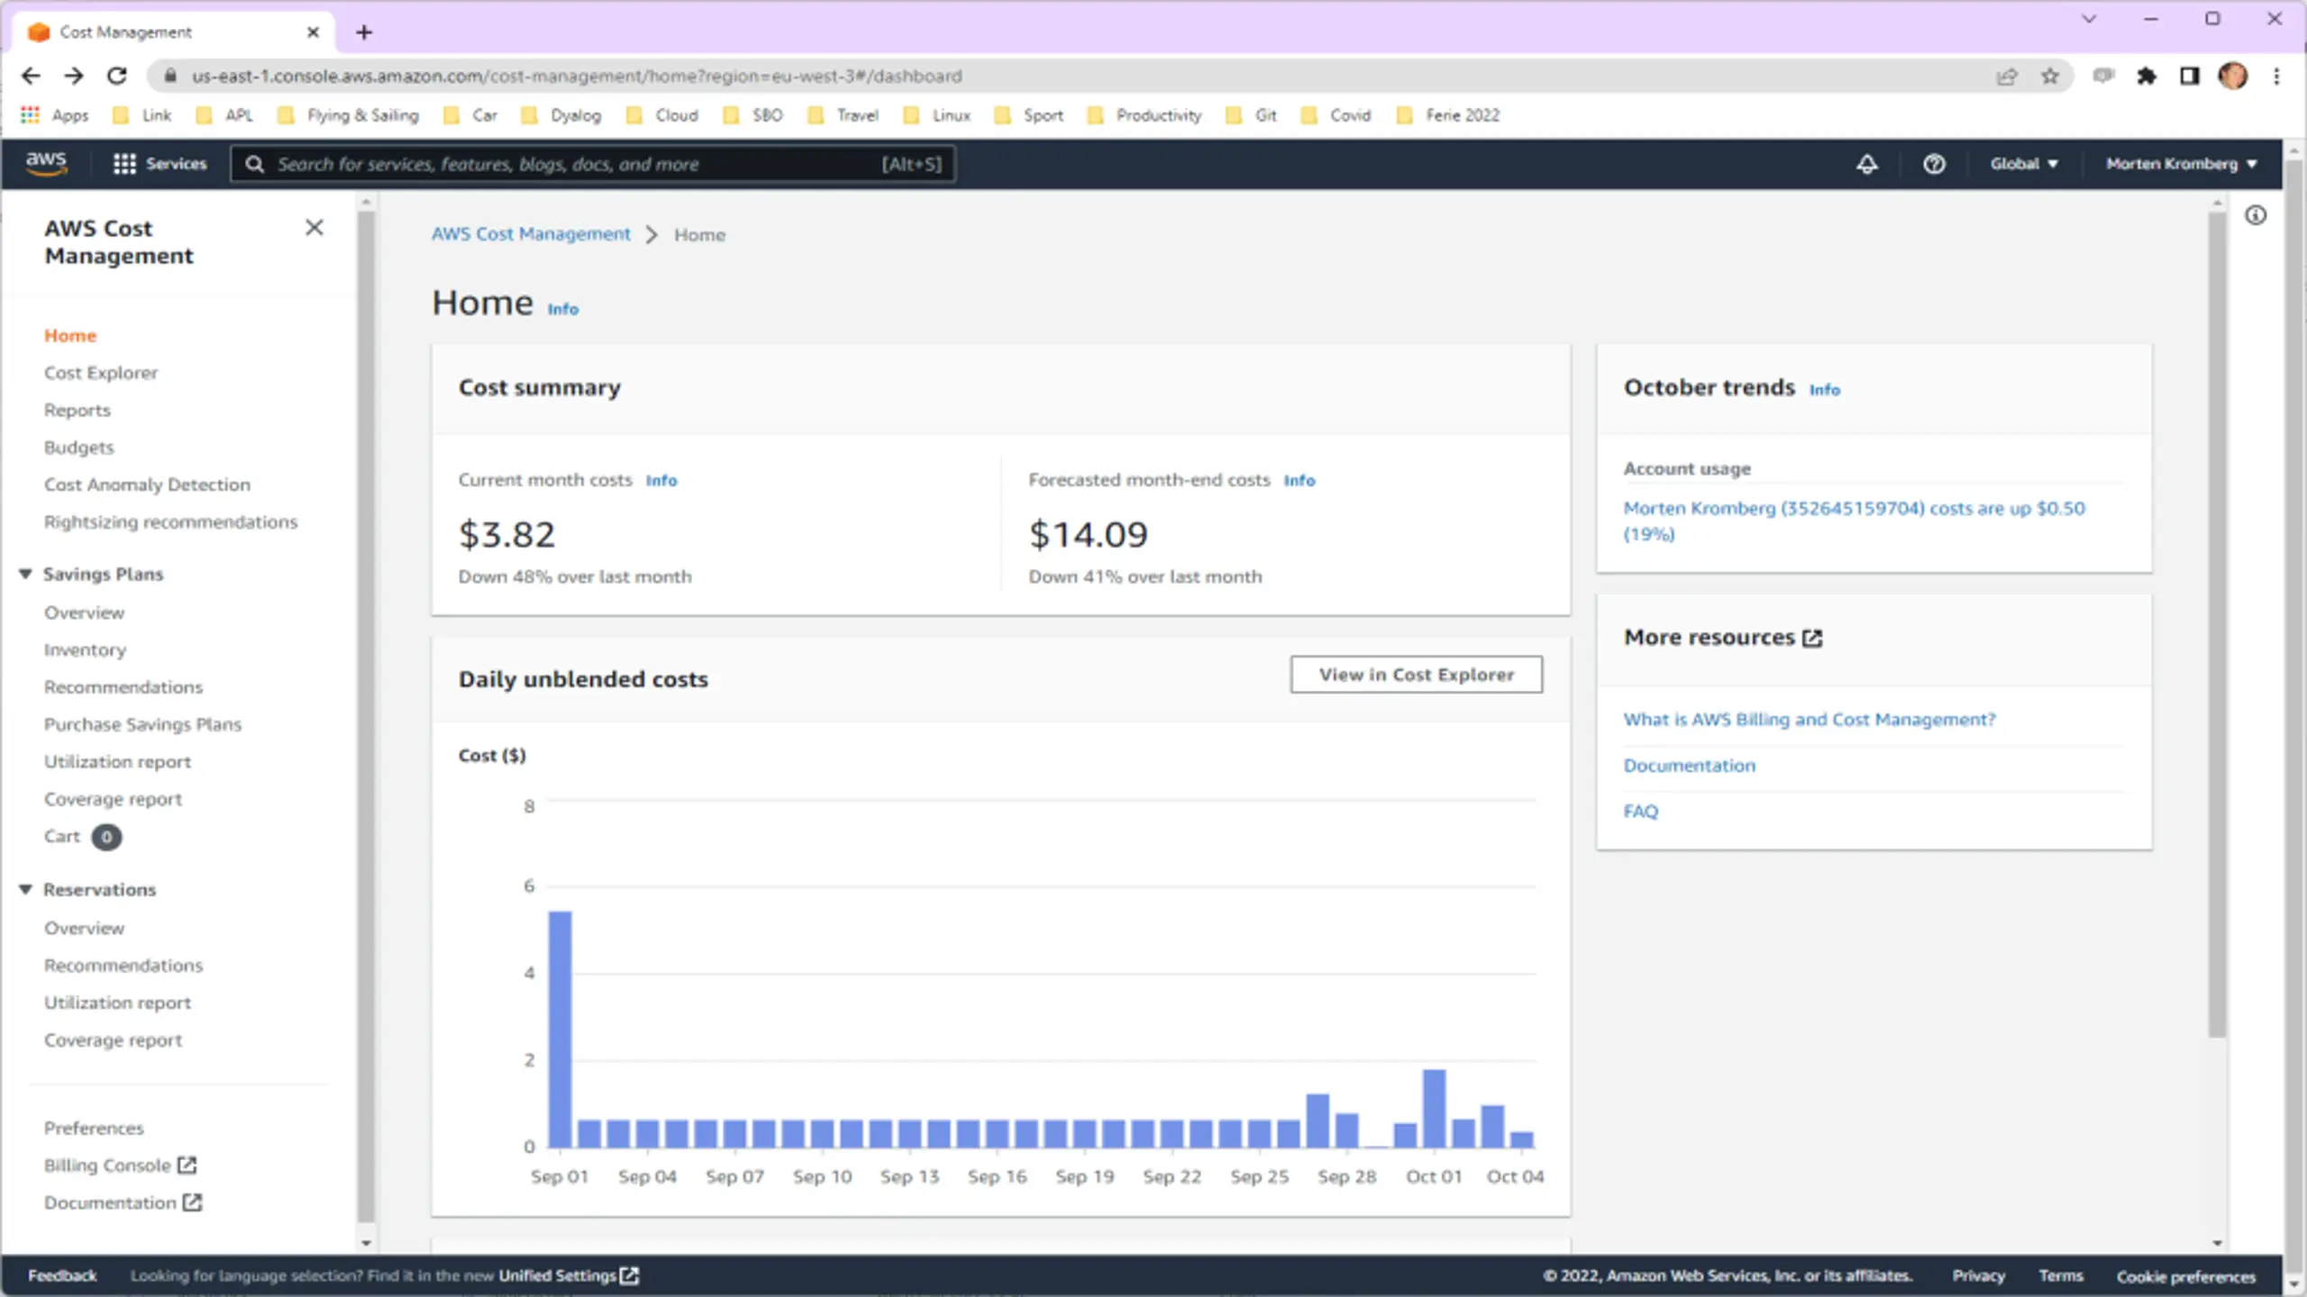Open the browser extensions puzzle icon
This screenshot has height=1297, width=2307.
pos(2146,77)
